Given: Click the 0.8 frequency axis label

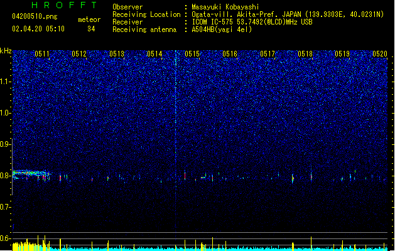Looking at the screenshot, I should click(x=6, y=176).
